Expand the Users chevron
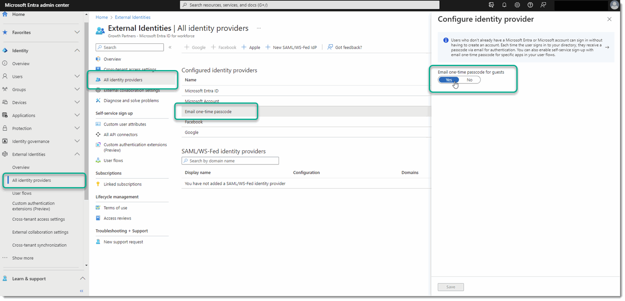Screen dimensions: 625x301 [77, 77]
